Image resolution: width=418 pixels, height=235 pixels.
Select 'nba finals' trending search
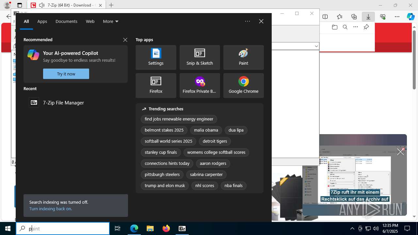(x=233, y=186)
